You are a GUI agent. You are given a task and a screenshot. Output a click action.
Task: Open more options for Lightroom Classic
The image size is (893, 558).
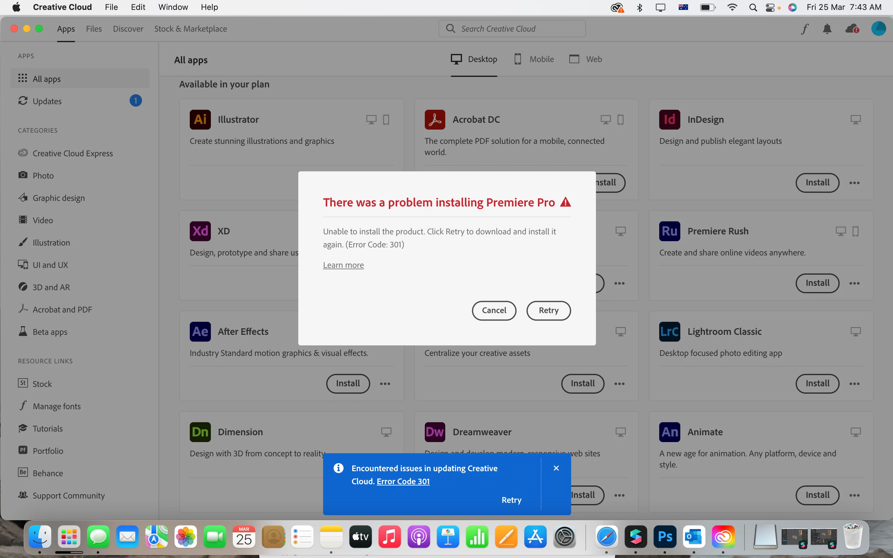(854, 383)
